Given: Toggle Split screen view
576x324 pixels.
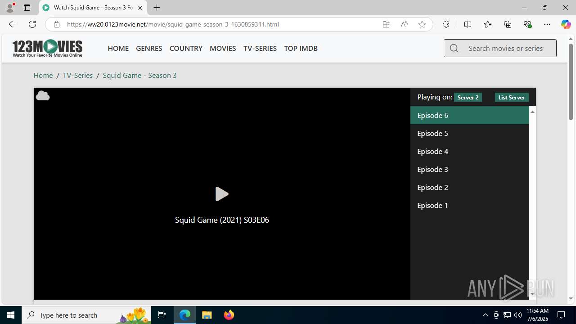Looking at the screenshot, I should [x=468, y=24].
